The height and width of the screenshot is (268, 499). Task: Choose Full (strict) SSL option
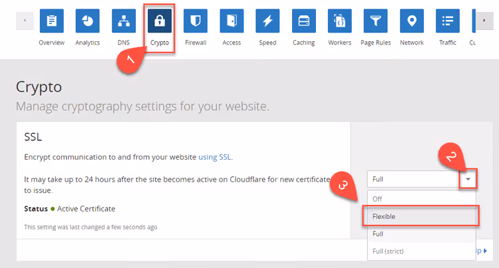tap(422, 251)
